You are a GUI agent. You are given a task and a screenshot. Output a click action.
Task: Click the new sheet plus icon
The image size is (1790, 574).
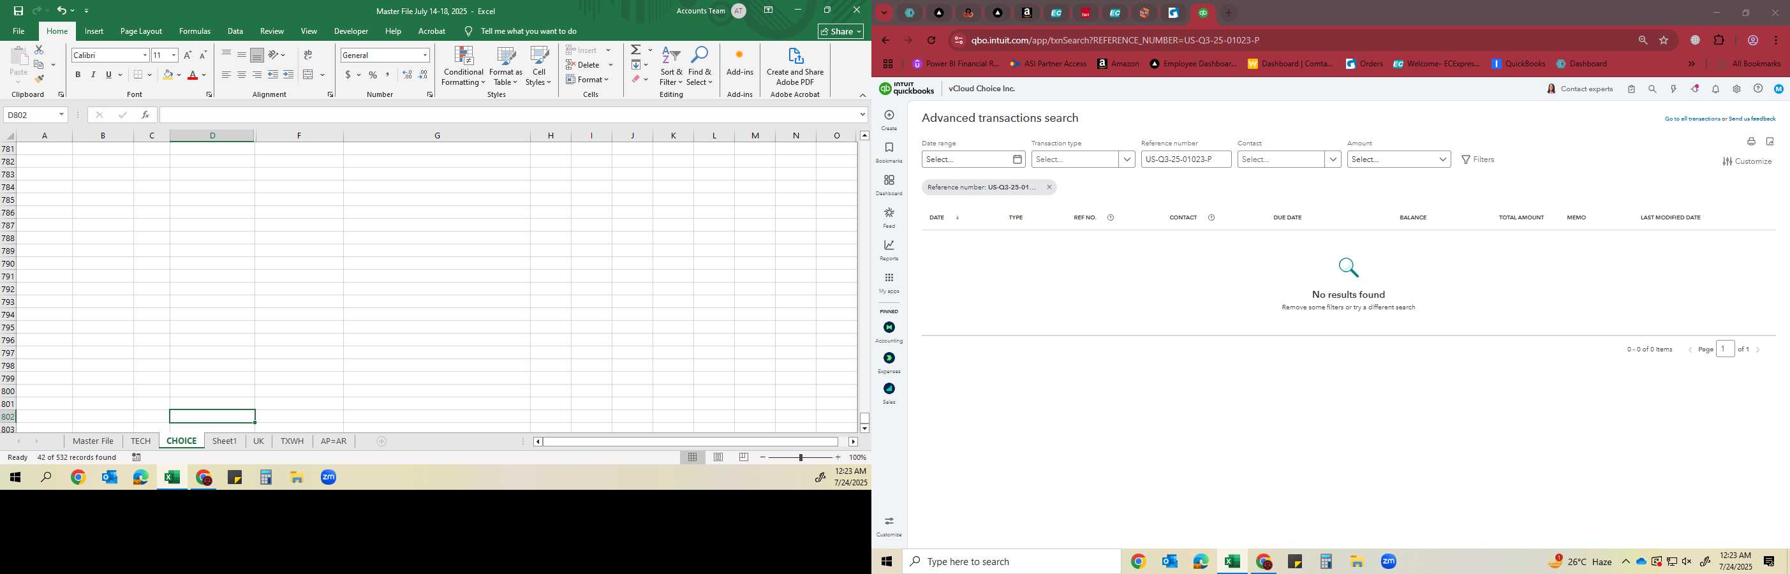click(381, 441)
